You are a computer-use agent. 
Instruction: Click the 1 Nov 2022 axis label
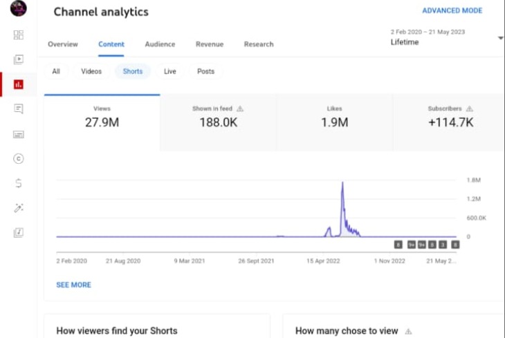pyautogui.click(x=389, y=261)
